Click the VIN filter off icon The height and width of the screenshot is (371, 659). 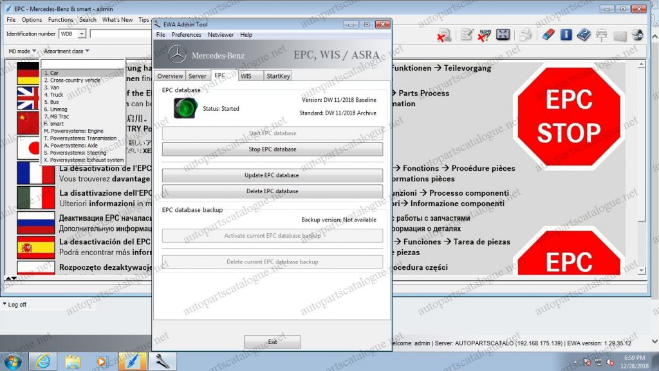coord(484,35)
